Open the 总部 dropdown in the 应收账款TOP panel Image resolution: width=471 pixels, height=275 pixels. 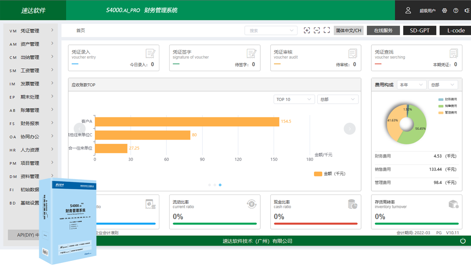coord(338,99)
